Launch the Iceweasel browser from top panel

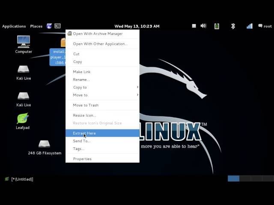(x=49, y=26)
